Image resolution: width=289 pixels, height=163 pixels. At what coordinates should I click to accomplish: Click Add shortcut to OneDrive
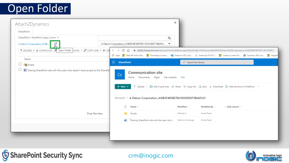(240, 87)
